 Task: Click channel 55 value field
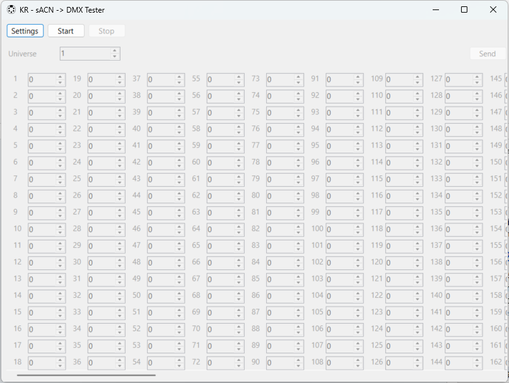coord(226,80)
